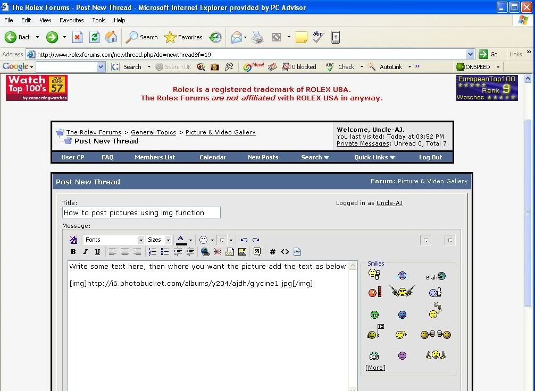
Task: Open the address bar dropdown
Action: pos(470,54)
